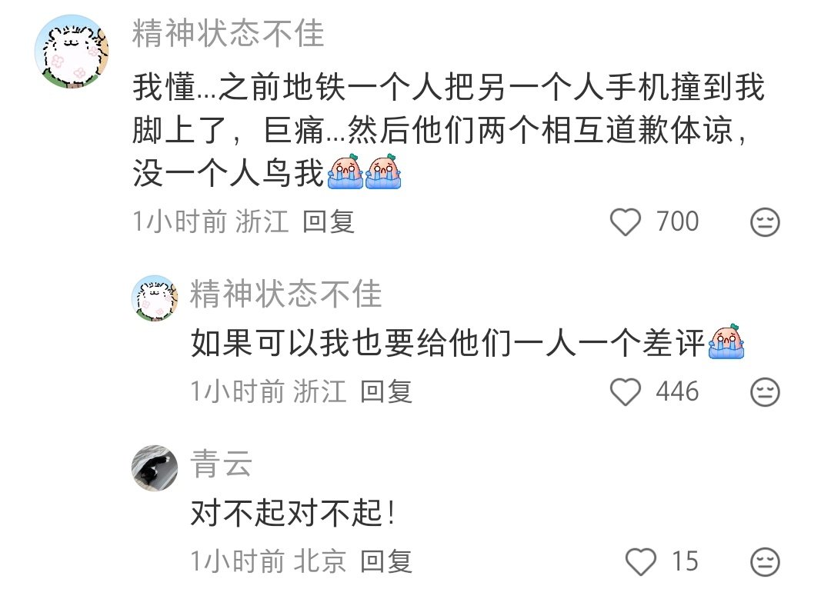The image size is (831, 599).
Task: Open the small hedgehog avatar on reply
Action: 155,298
